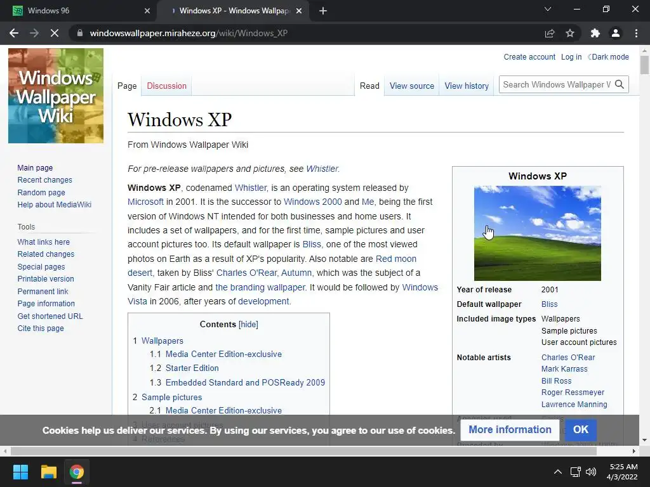
Task: Click the Chrome icon in the taskbar
Action: pyautogui.click(x=77, y=472)
